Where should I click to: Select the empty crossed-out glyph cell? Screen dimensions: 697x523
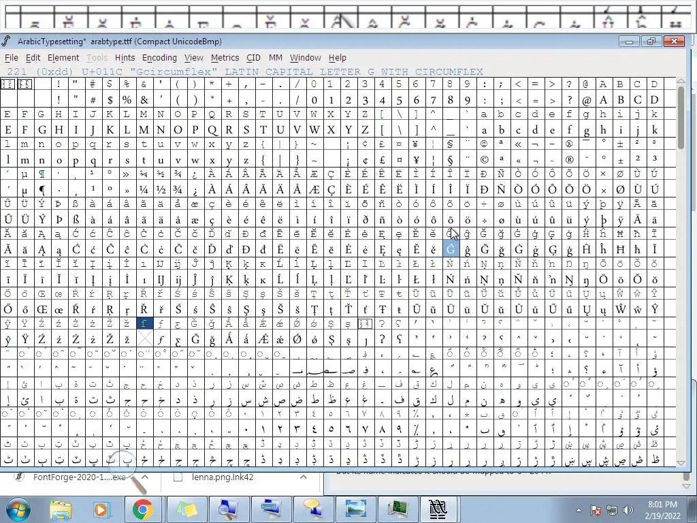(x=144, y=339)
